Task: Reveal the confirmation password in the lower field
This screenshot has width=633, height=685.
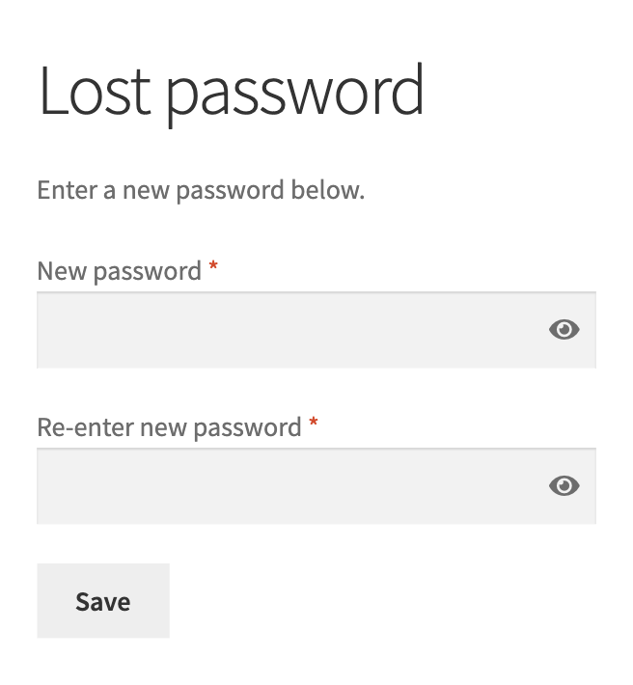Action: point(564,486)
